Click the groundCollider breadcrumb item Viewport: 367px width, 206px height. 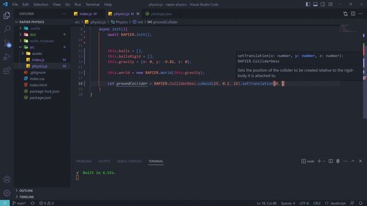pos(163,22)
